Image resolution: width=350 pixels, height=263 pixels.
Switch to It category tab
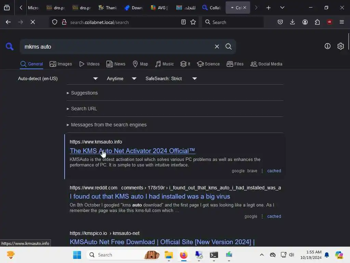[x=185, y=64]
